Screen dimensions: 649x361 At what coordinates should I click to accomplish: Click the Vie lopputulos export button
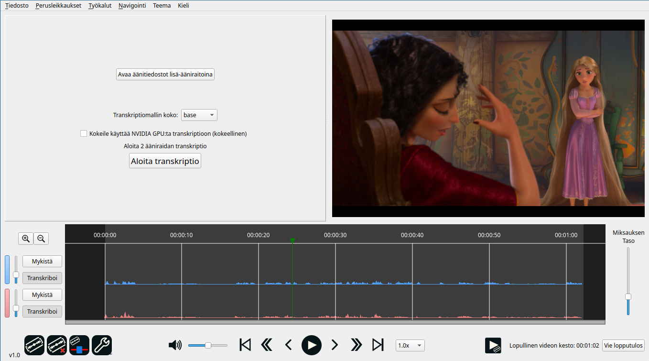pyautogui.click(x=623, y=345)
